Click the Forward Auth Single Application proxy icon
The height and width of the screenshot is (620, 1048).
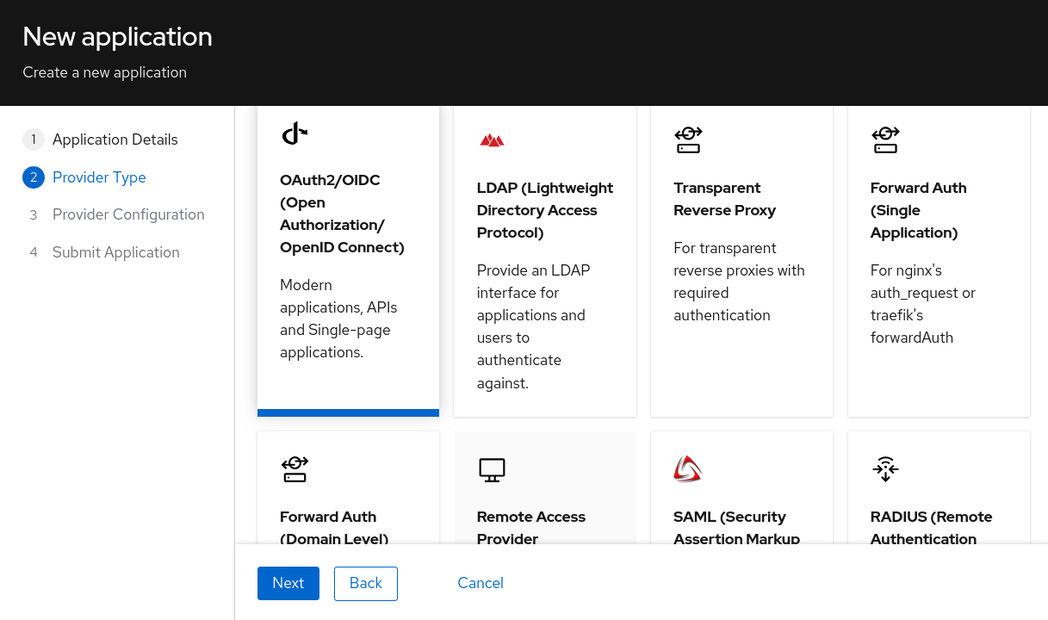pos(885,139)
